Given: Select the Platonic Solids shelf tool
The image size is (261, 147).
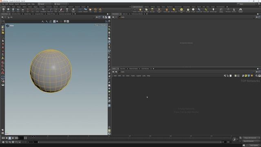Looking at the screenshot, I should (73, 10).
